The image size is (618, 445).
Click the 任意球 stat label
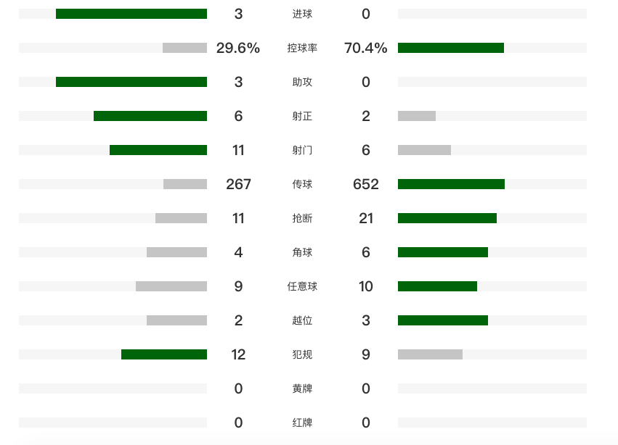302,286
